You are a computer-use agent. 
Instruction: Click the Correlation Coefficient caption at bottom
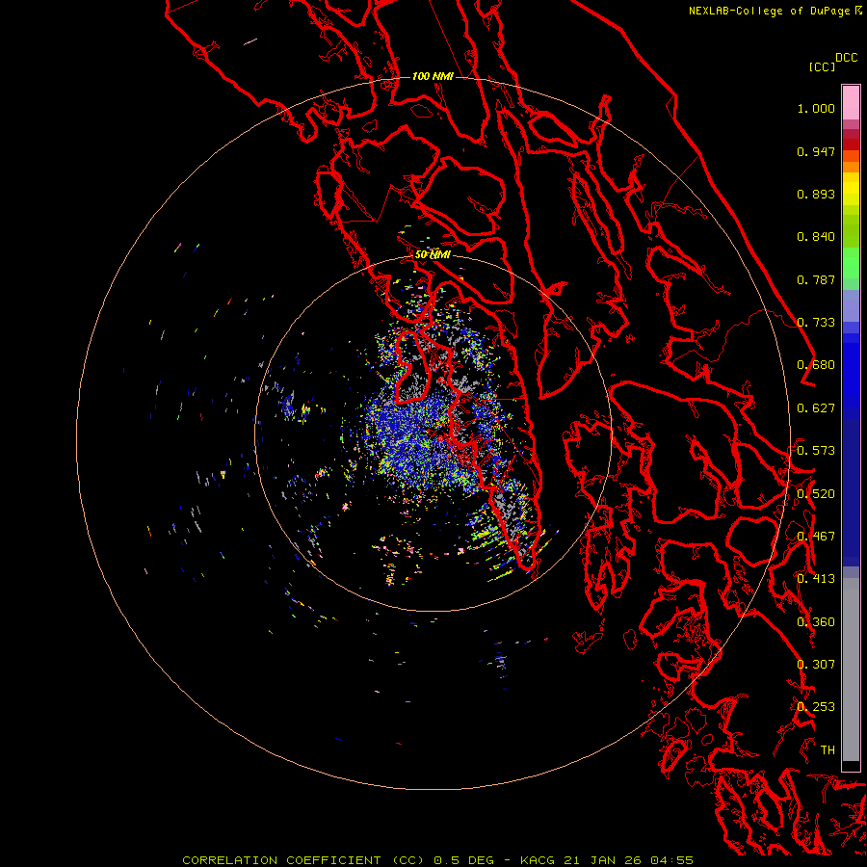pyautogui.click(x=437, y=860)
